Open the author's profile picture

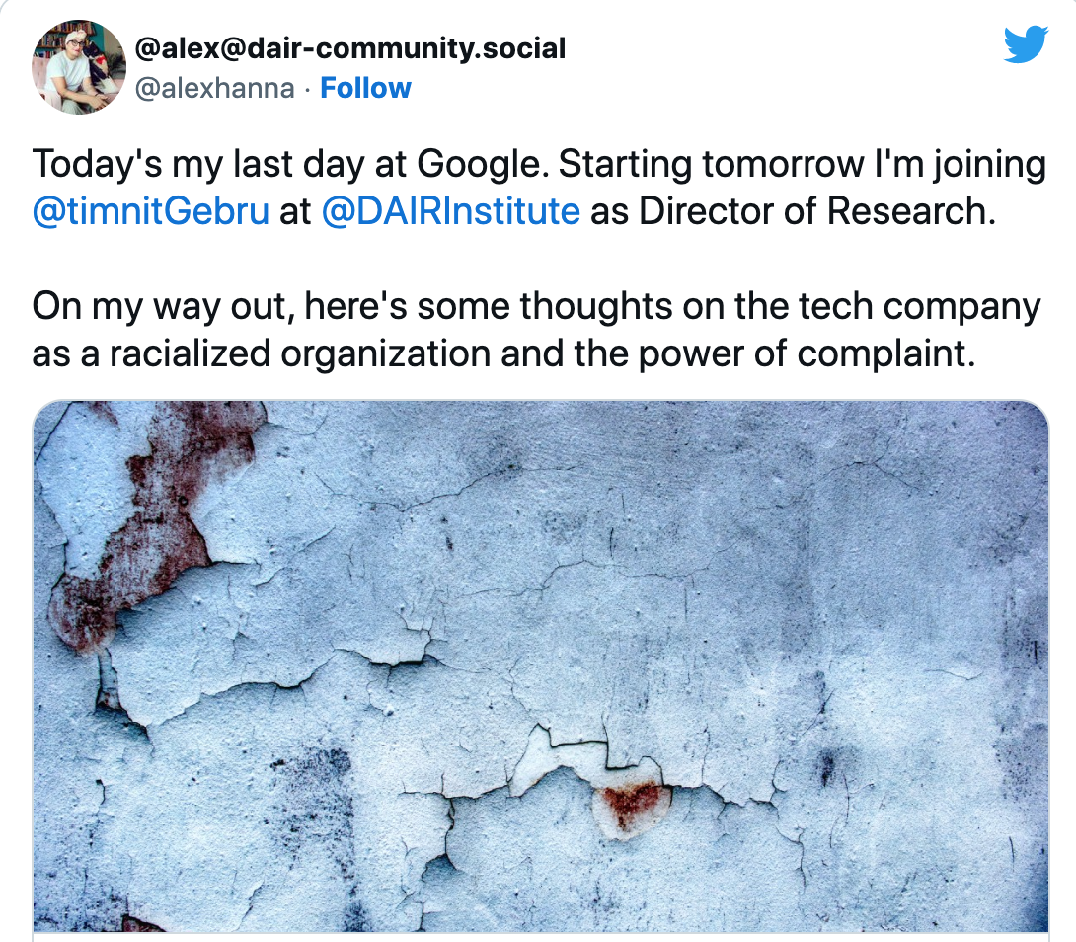click(79, 67)
